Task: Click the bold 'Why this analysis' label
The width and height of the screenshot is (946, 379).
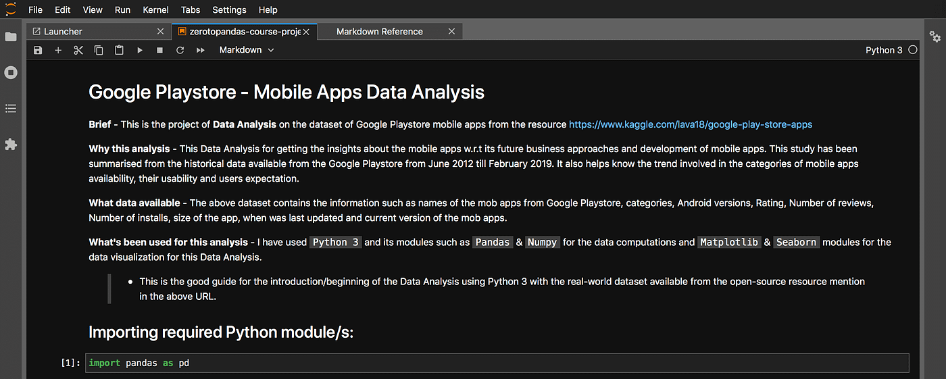Action: [x=129, y=148]
